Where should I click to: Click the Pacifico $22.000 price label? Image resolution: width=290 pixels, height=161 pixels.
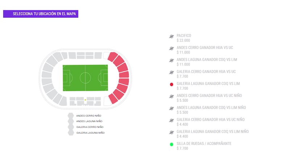pyautogui.click(x=183, y=40)
